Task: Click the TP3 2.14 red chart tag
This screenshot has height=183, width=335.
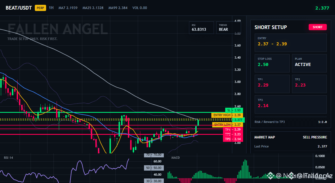Action: (233, 139)
